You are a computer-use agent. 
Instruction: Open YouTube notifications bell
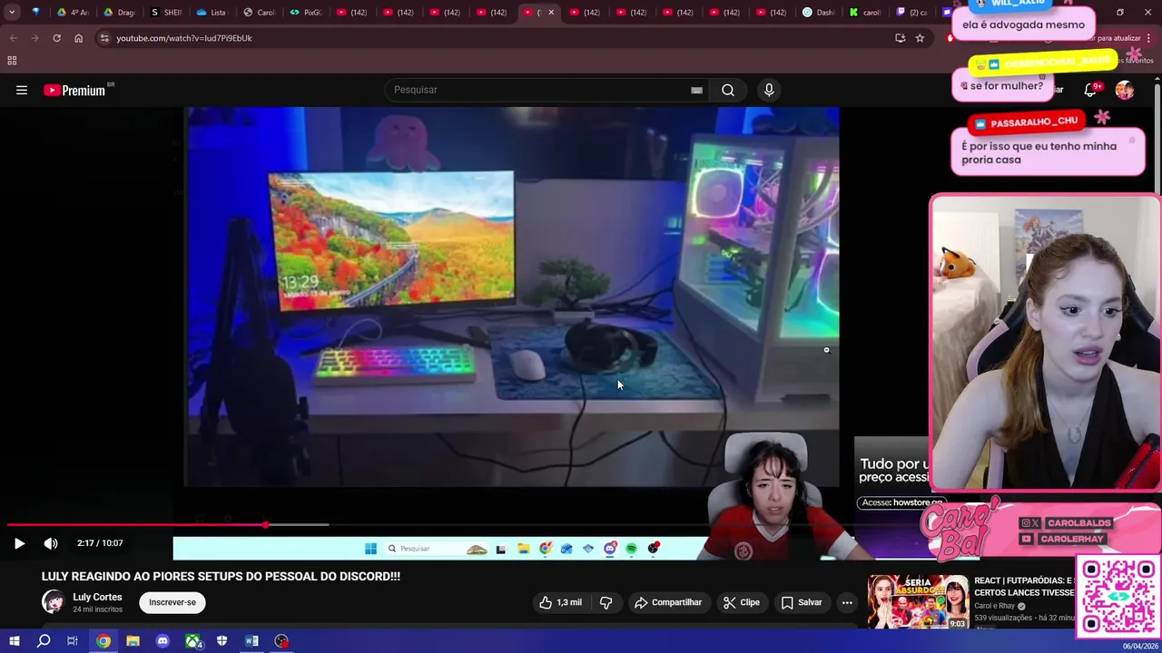point(1090,90)
